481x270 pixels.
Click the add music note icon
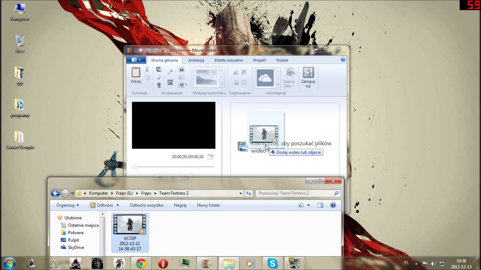[159, 77]
